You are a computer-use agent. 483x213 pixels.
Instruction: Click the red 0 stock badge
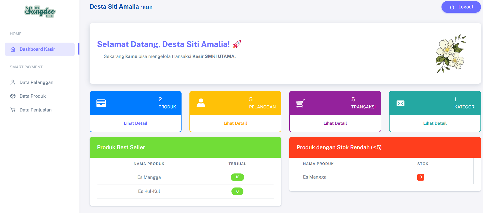[x=421, y=177]
